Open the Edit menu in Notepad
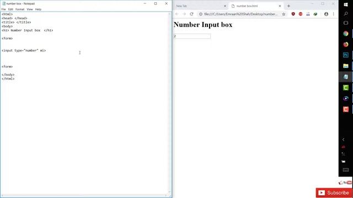 10,9
